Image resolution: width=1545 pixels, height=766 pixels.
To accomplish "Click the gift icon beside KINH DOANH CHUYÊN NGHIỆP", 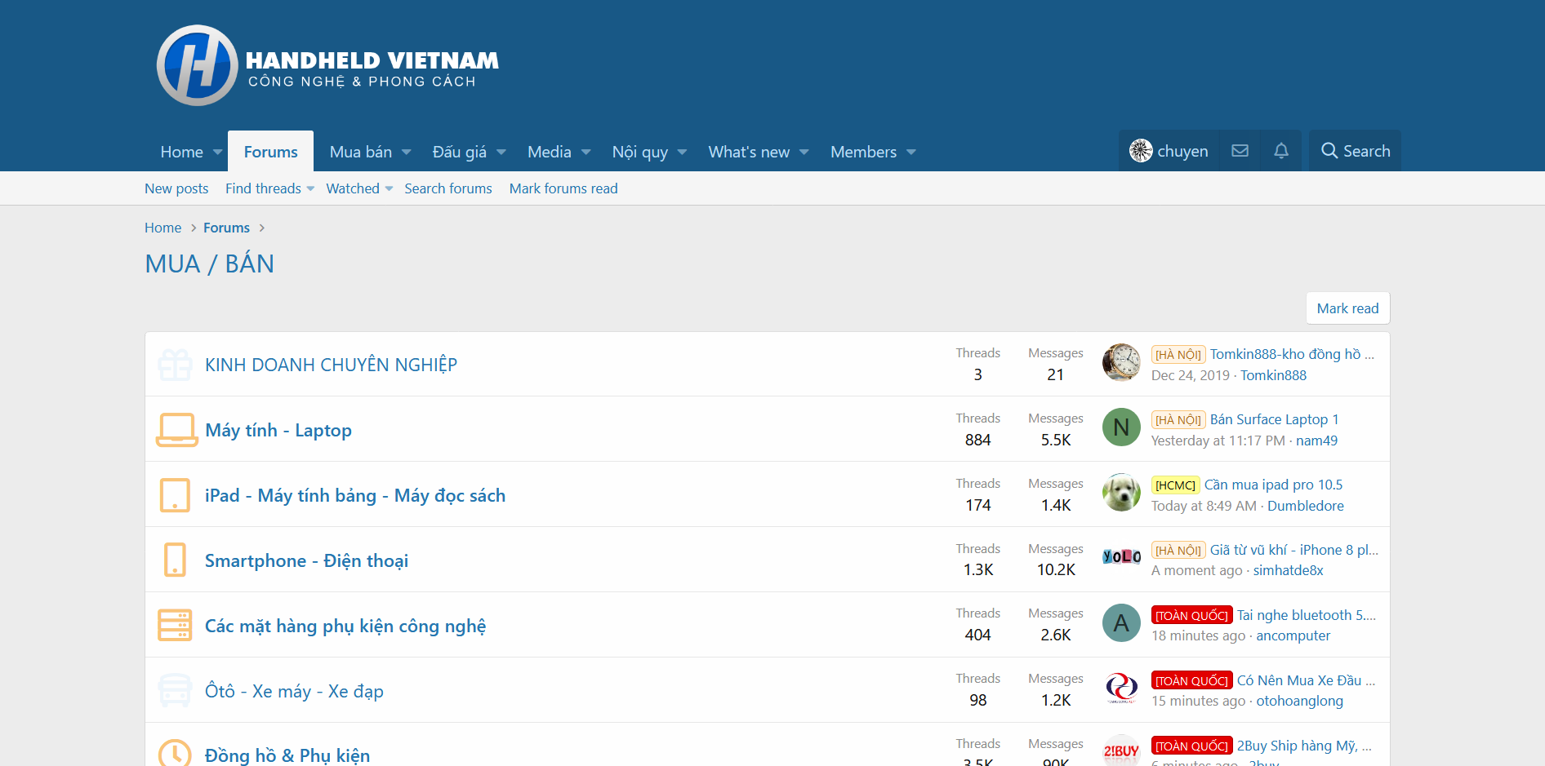I will (x=175, y=365).
